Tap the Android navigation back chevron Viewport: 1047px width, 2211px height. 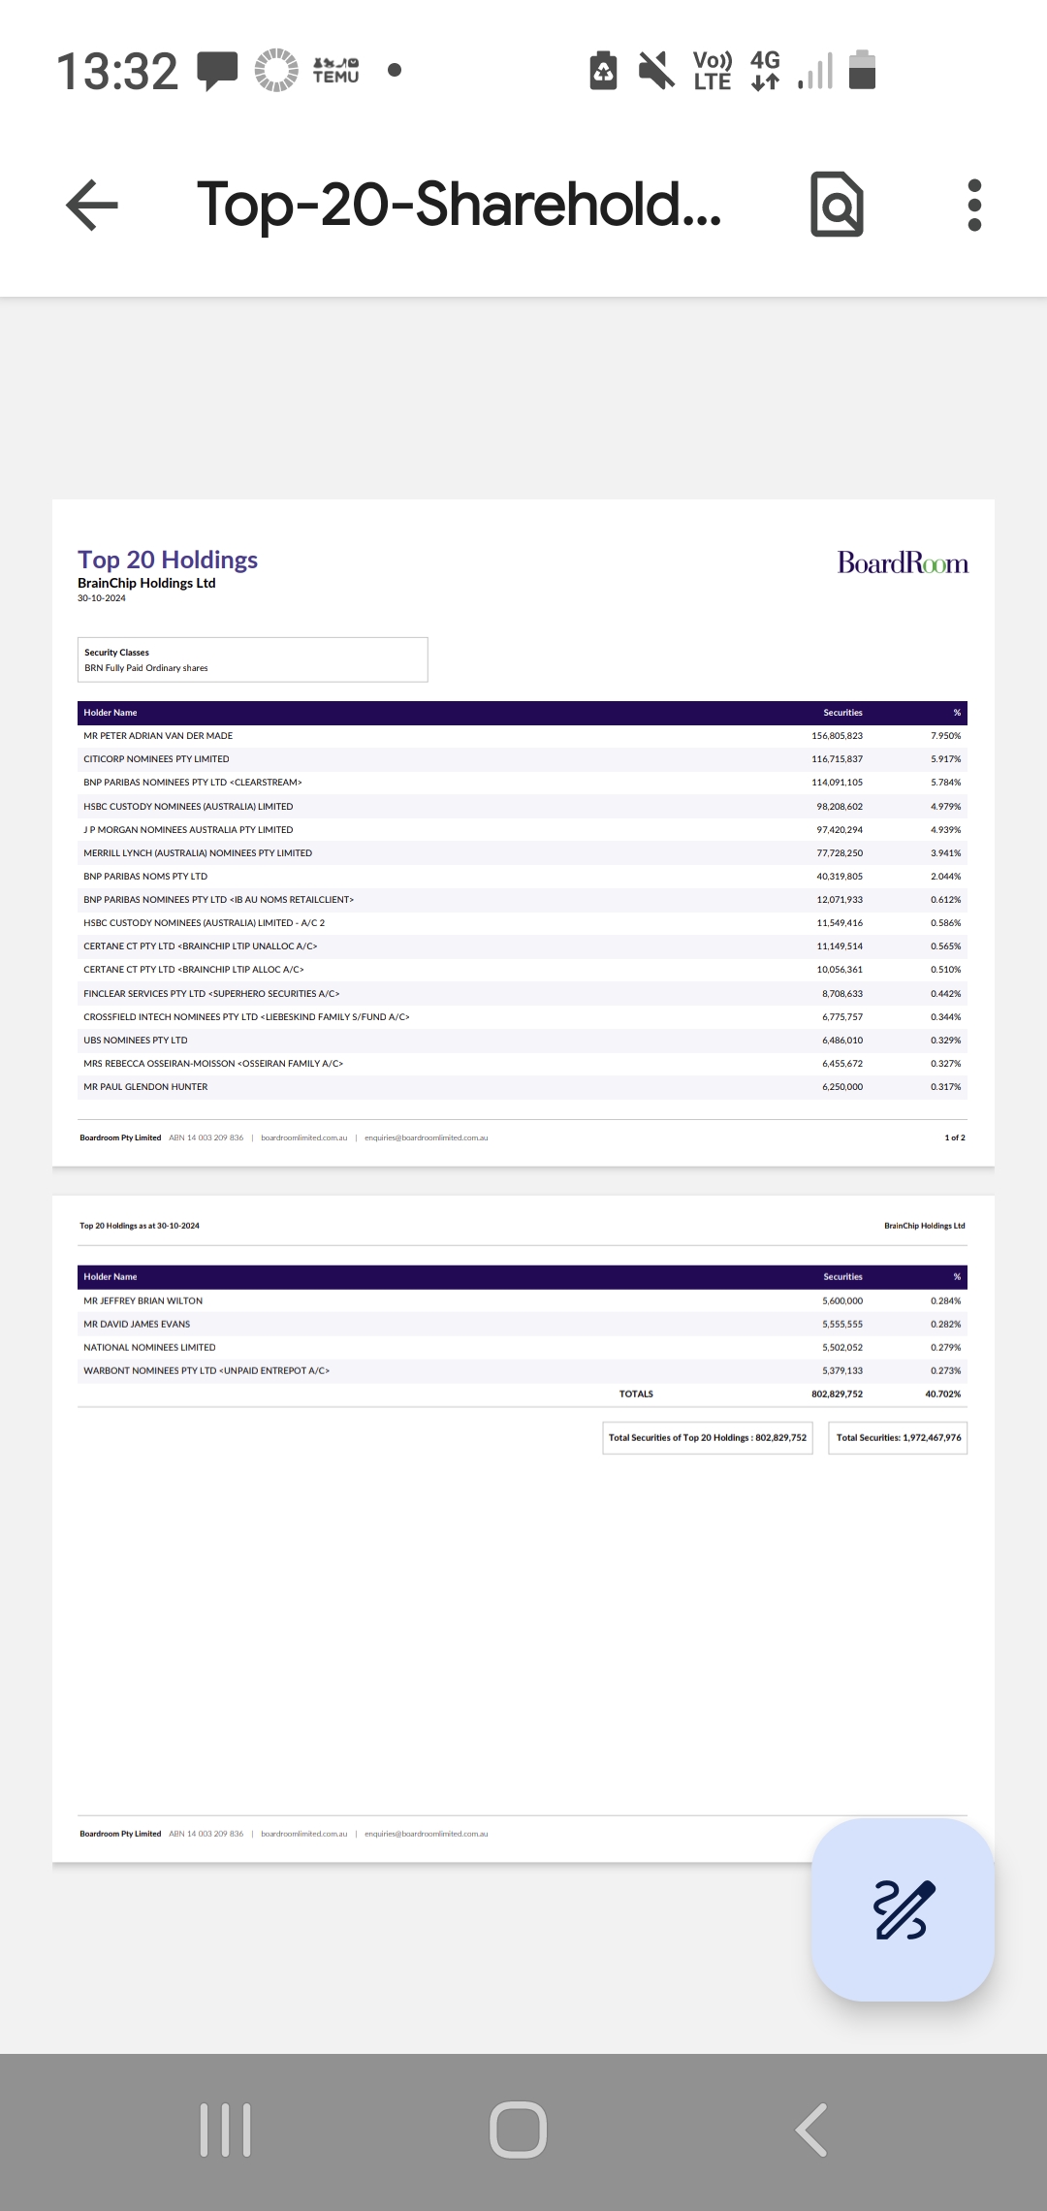(812, 2131)
